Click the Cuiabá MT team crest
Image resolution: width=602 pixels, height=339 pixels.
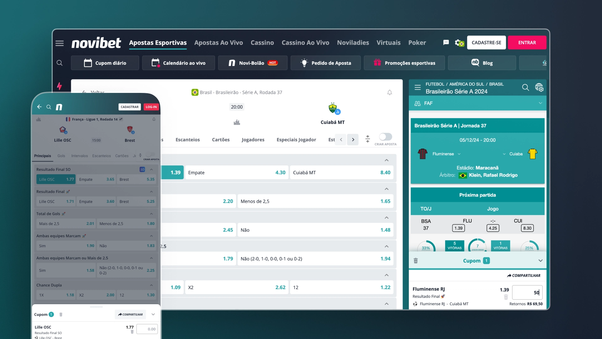click(x=333, y=109)
